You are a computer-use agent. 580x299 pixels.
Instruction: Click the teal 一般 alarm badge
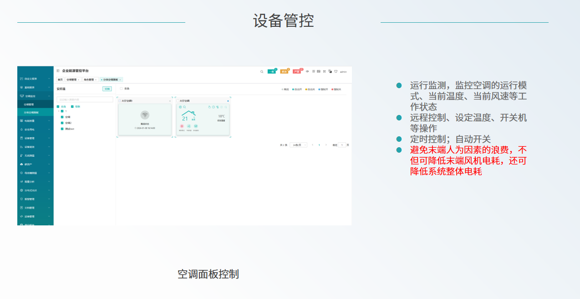[271, 71]
